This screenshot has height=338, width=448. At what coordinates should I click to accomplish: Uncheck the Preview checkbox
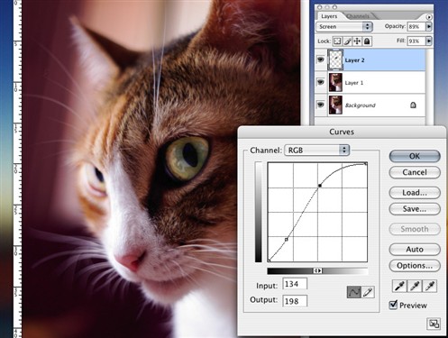(x=393, y=306)
